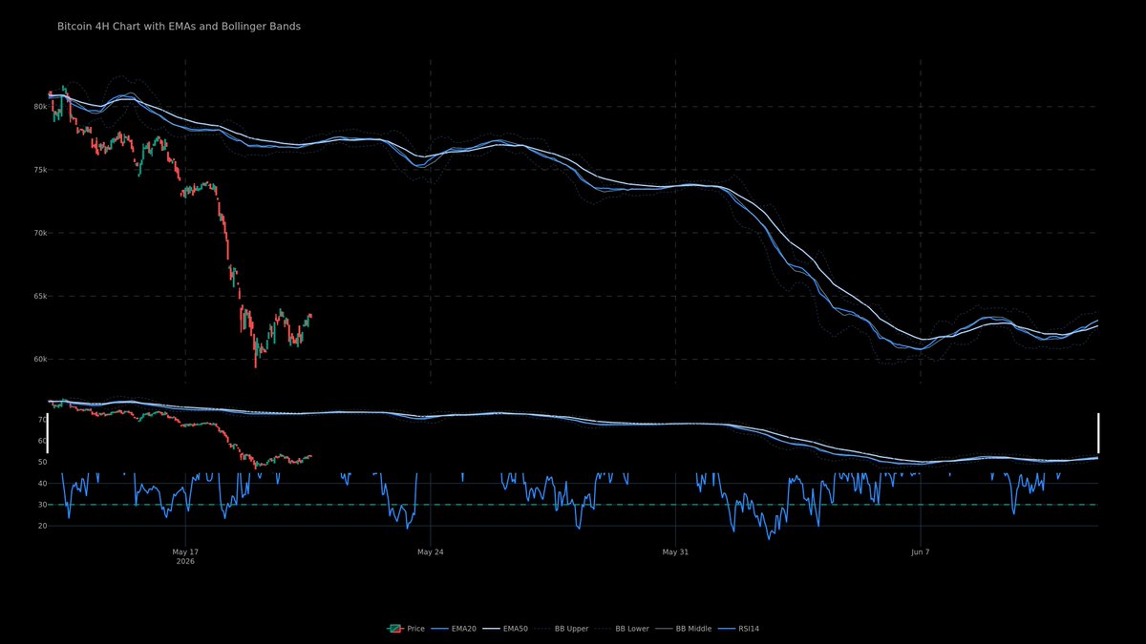Click the May 24 date label
The image size is (1146, 644).
click(x=431, y=552)
